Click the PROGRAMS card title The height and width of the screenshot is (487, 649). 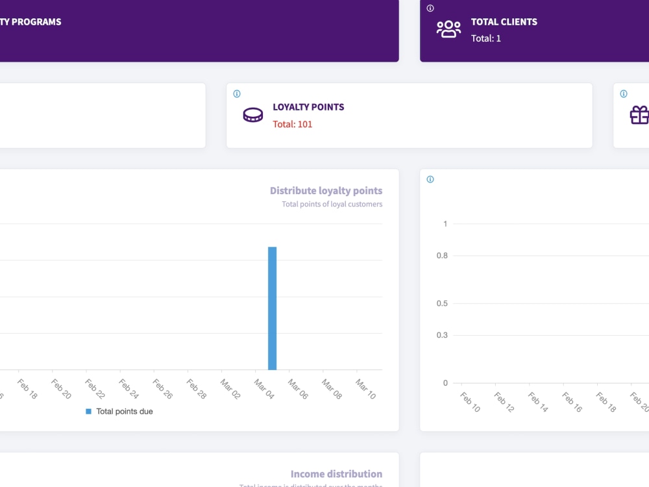31,22
